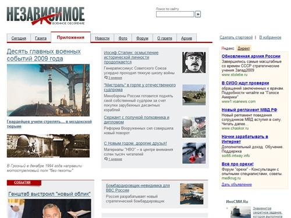Open ad Начни зарабатывать в Интернет
The height and width of the screenshot is (218, 291).
(245, 139)
